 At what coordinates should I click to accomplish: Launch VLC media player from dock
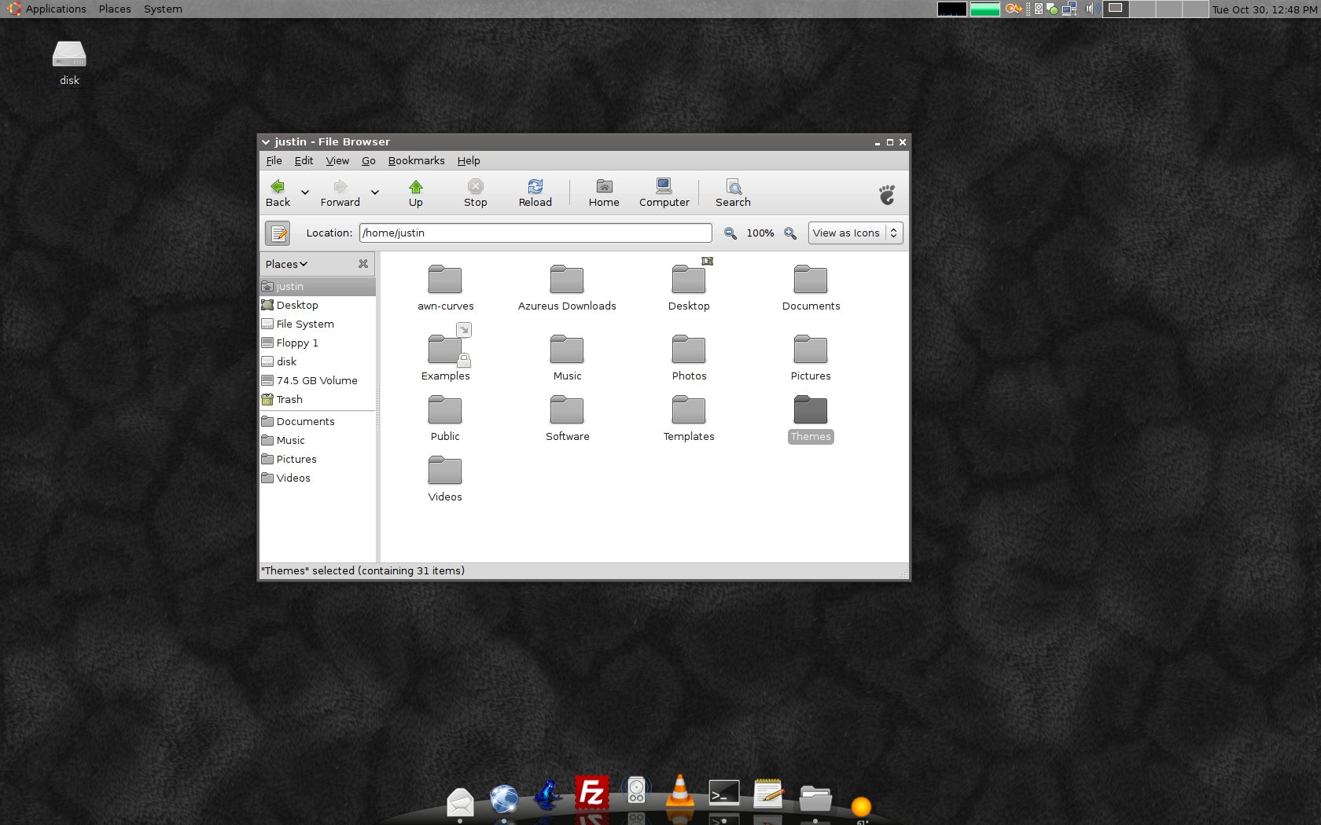[679, 791]
